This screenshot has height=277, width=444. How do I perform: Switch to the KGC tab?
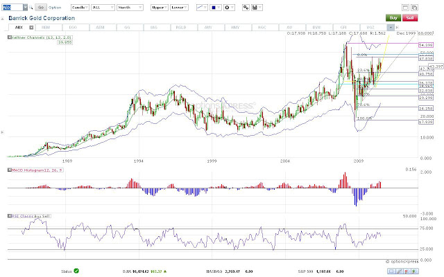[262, 28]
